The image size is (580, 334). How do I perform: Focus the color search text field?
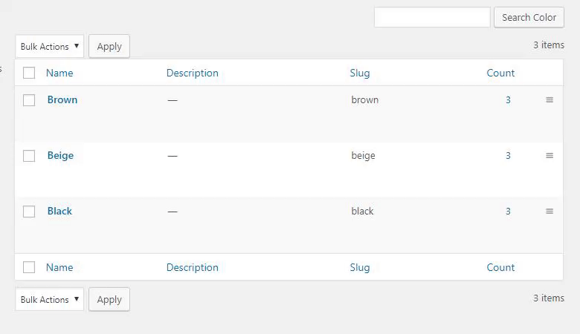coord(432,17)
